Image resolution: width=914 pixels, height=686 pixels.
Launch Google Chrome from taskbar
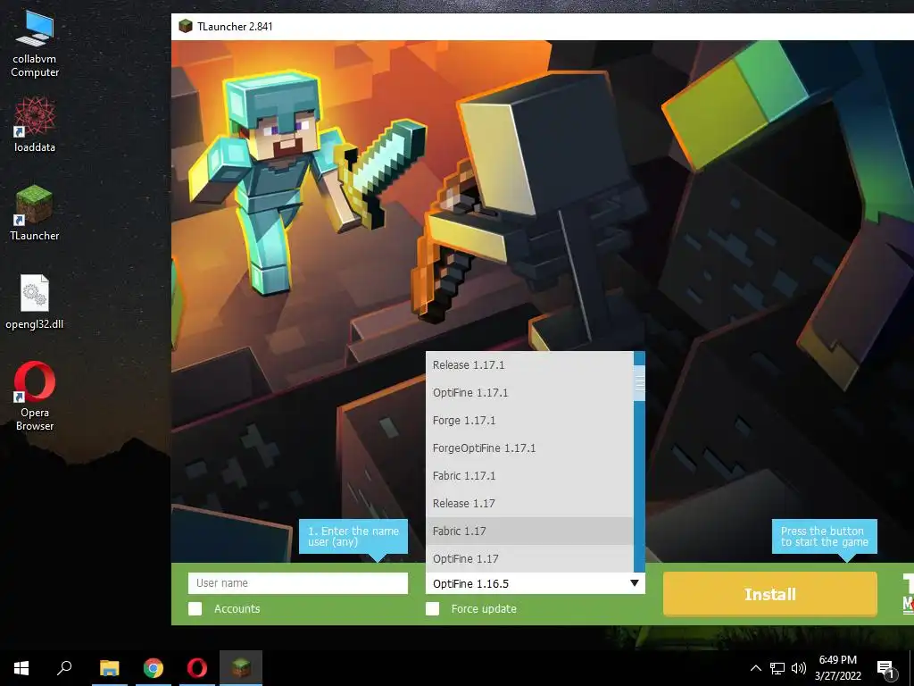[x=154, y=668]
